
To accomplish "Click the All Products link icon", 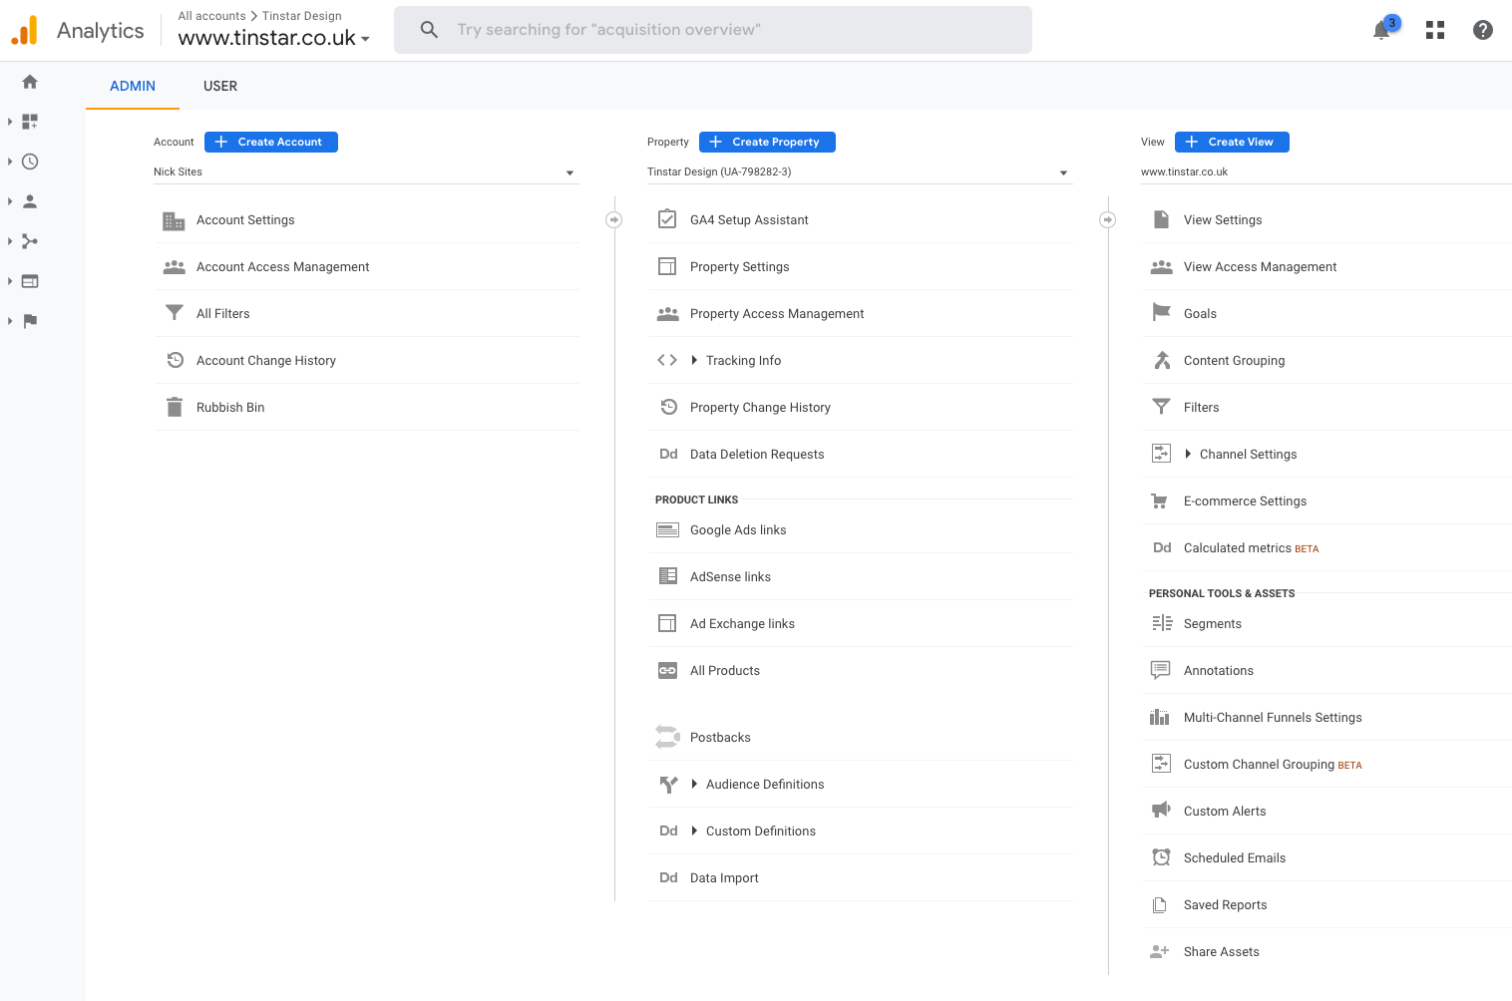I will (667, 670).
